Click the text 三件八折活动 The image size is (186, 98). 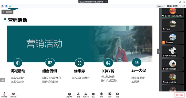pyautogui.click(x=109, y=81)
